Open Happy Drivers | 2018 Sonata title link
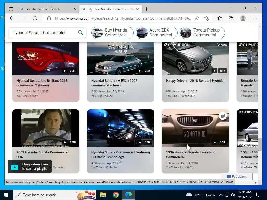Screen dimensions: 267x200 (195, 81)
